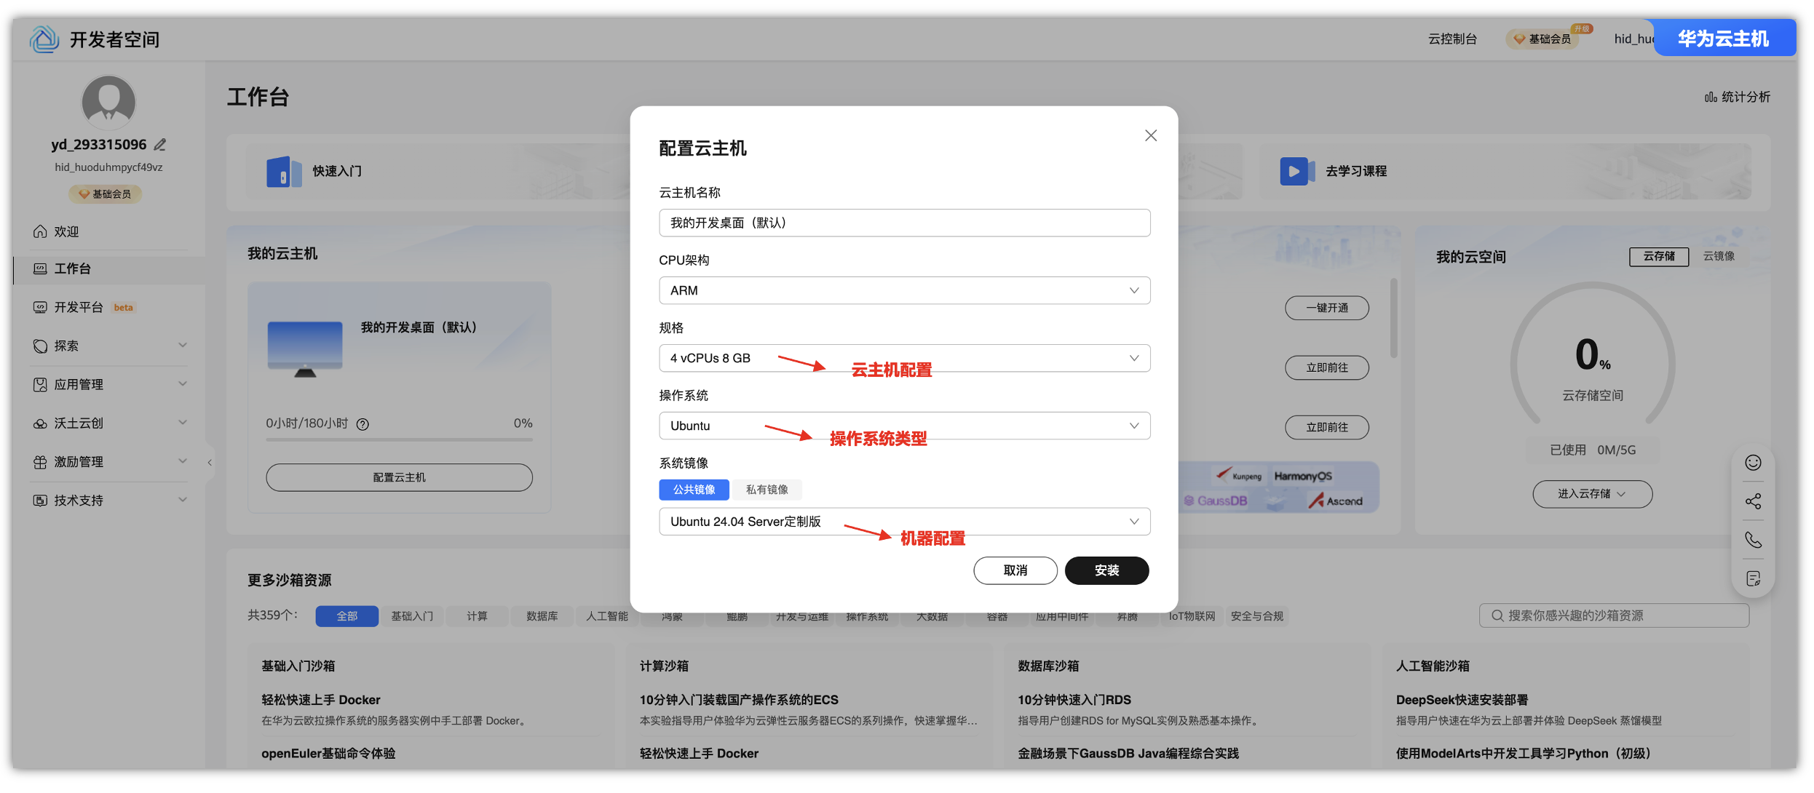Click the 华为云主机 button

click(x=1724, y=39)
